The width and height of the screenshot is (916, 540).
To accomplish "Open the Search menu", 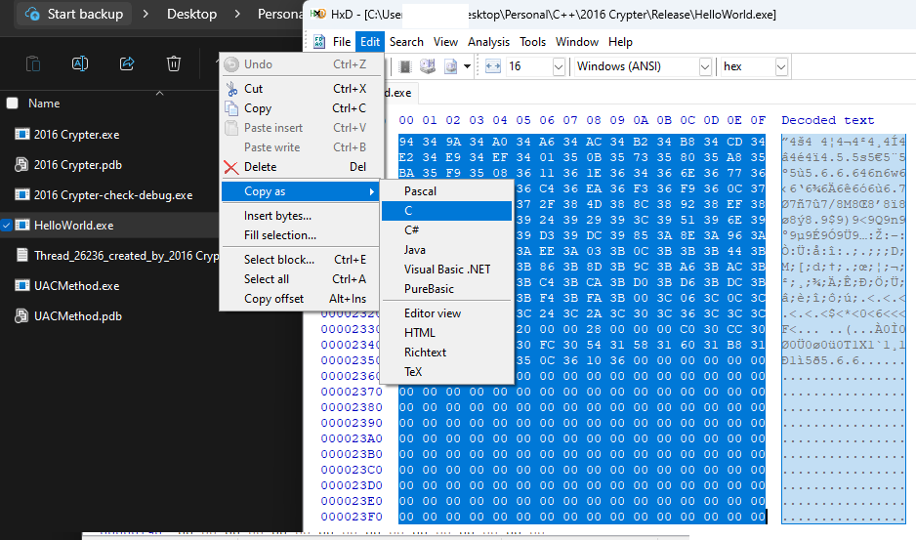I will 406,41.
